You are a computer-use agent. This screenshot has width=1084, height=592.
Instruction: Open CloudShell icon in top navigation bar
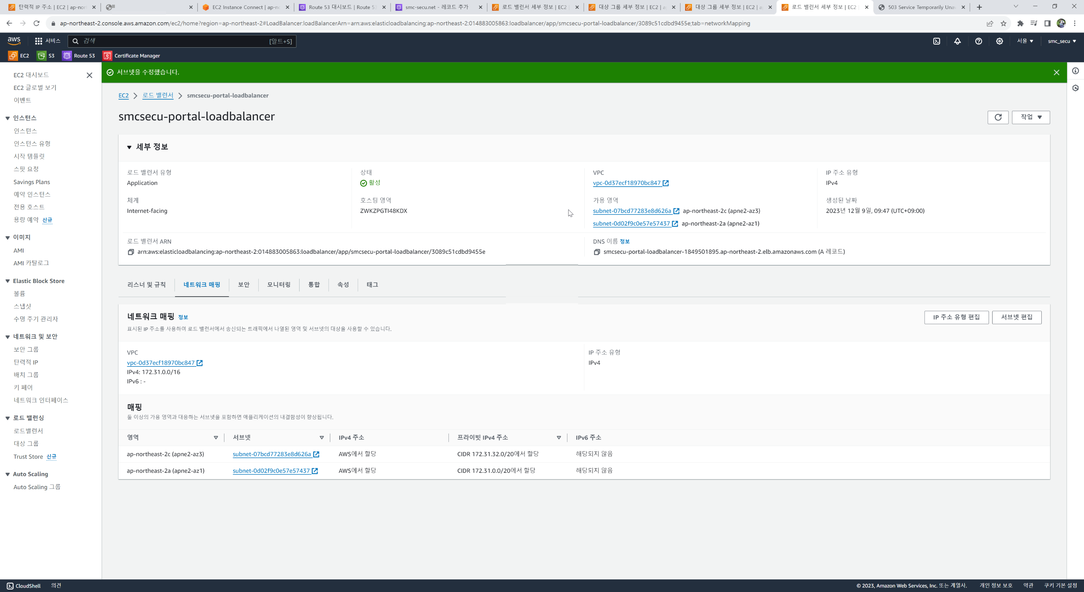pos(936,41)
